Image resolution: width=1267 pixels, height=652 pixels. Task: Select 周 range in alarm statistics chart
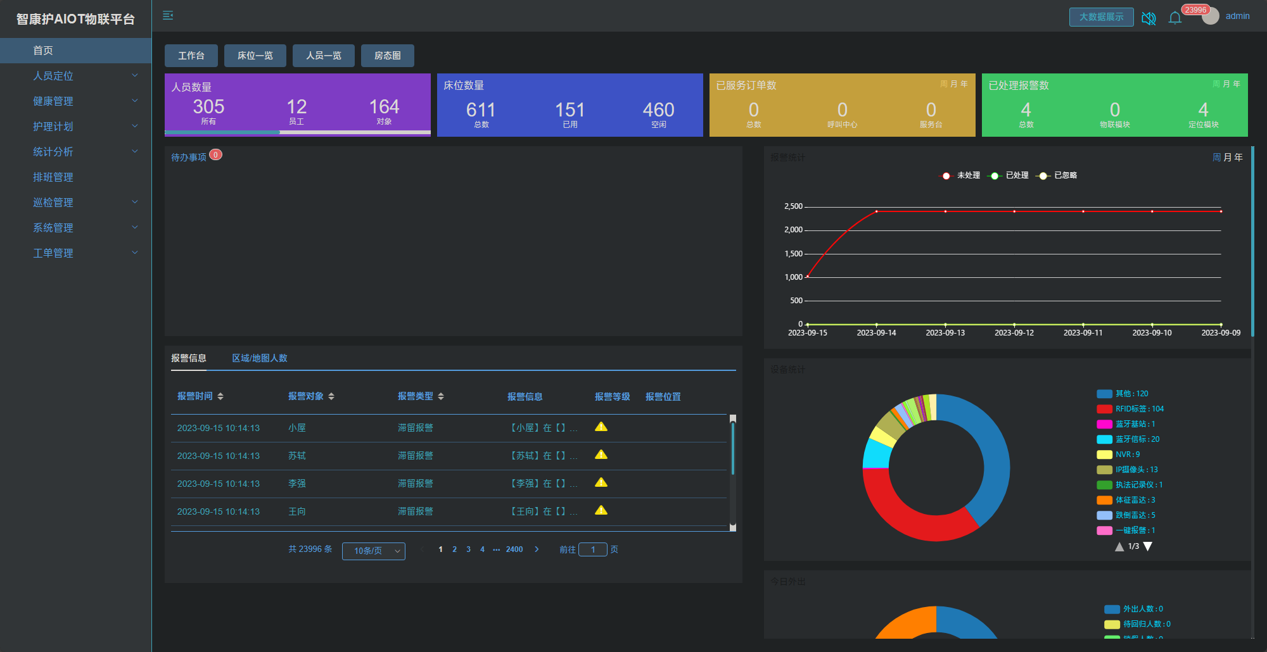pos(1217,158)
